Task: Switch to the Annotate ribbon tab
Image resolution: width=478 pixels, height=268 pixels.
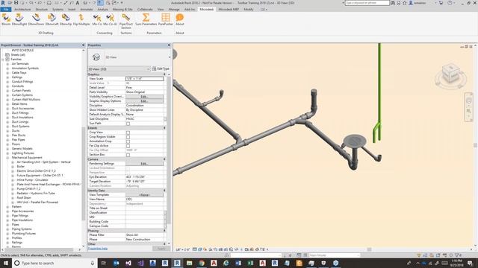Action: point(87,10)
